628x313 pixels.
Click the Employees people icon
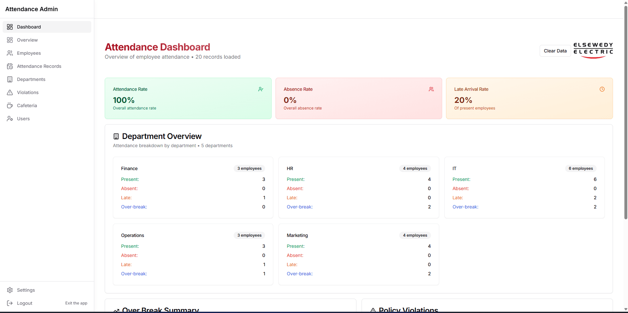coord(10,53)
